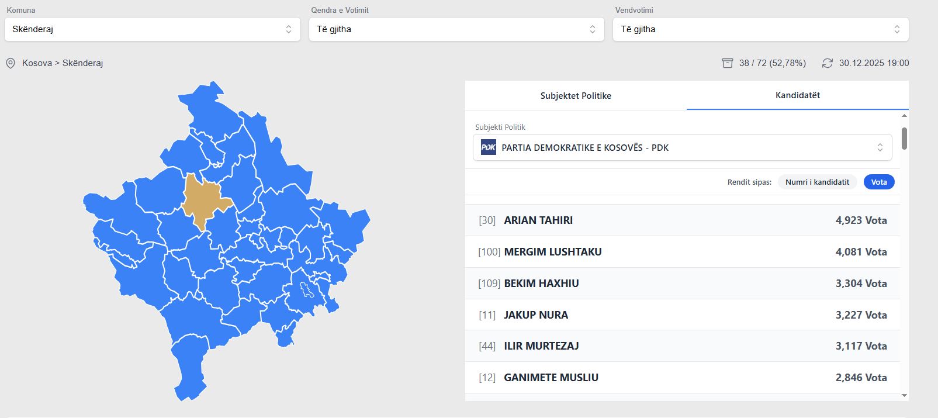
Task: Click the PDK party logo icon
Action: click(x=488, y=147)
